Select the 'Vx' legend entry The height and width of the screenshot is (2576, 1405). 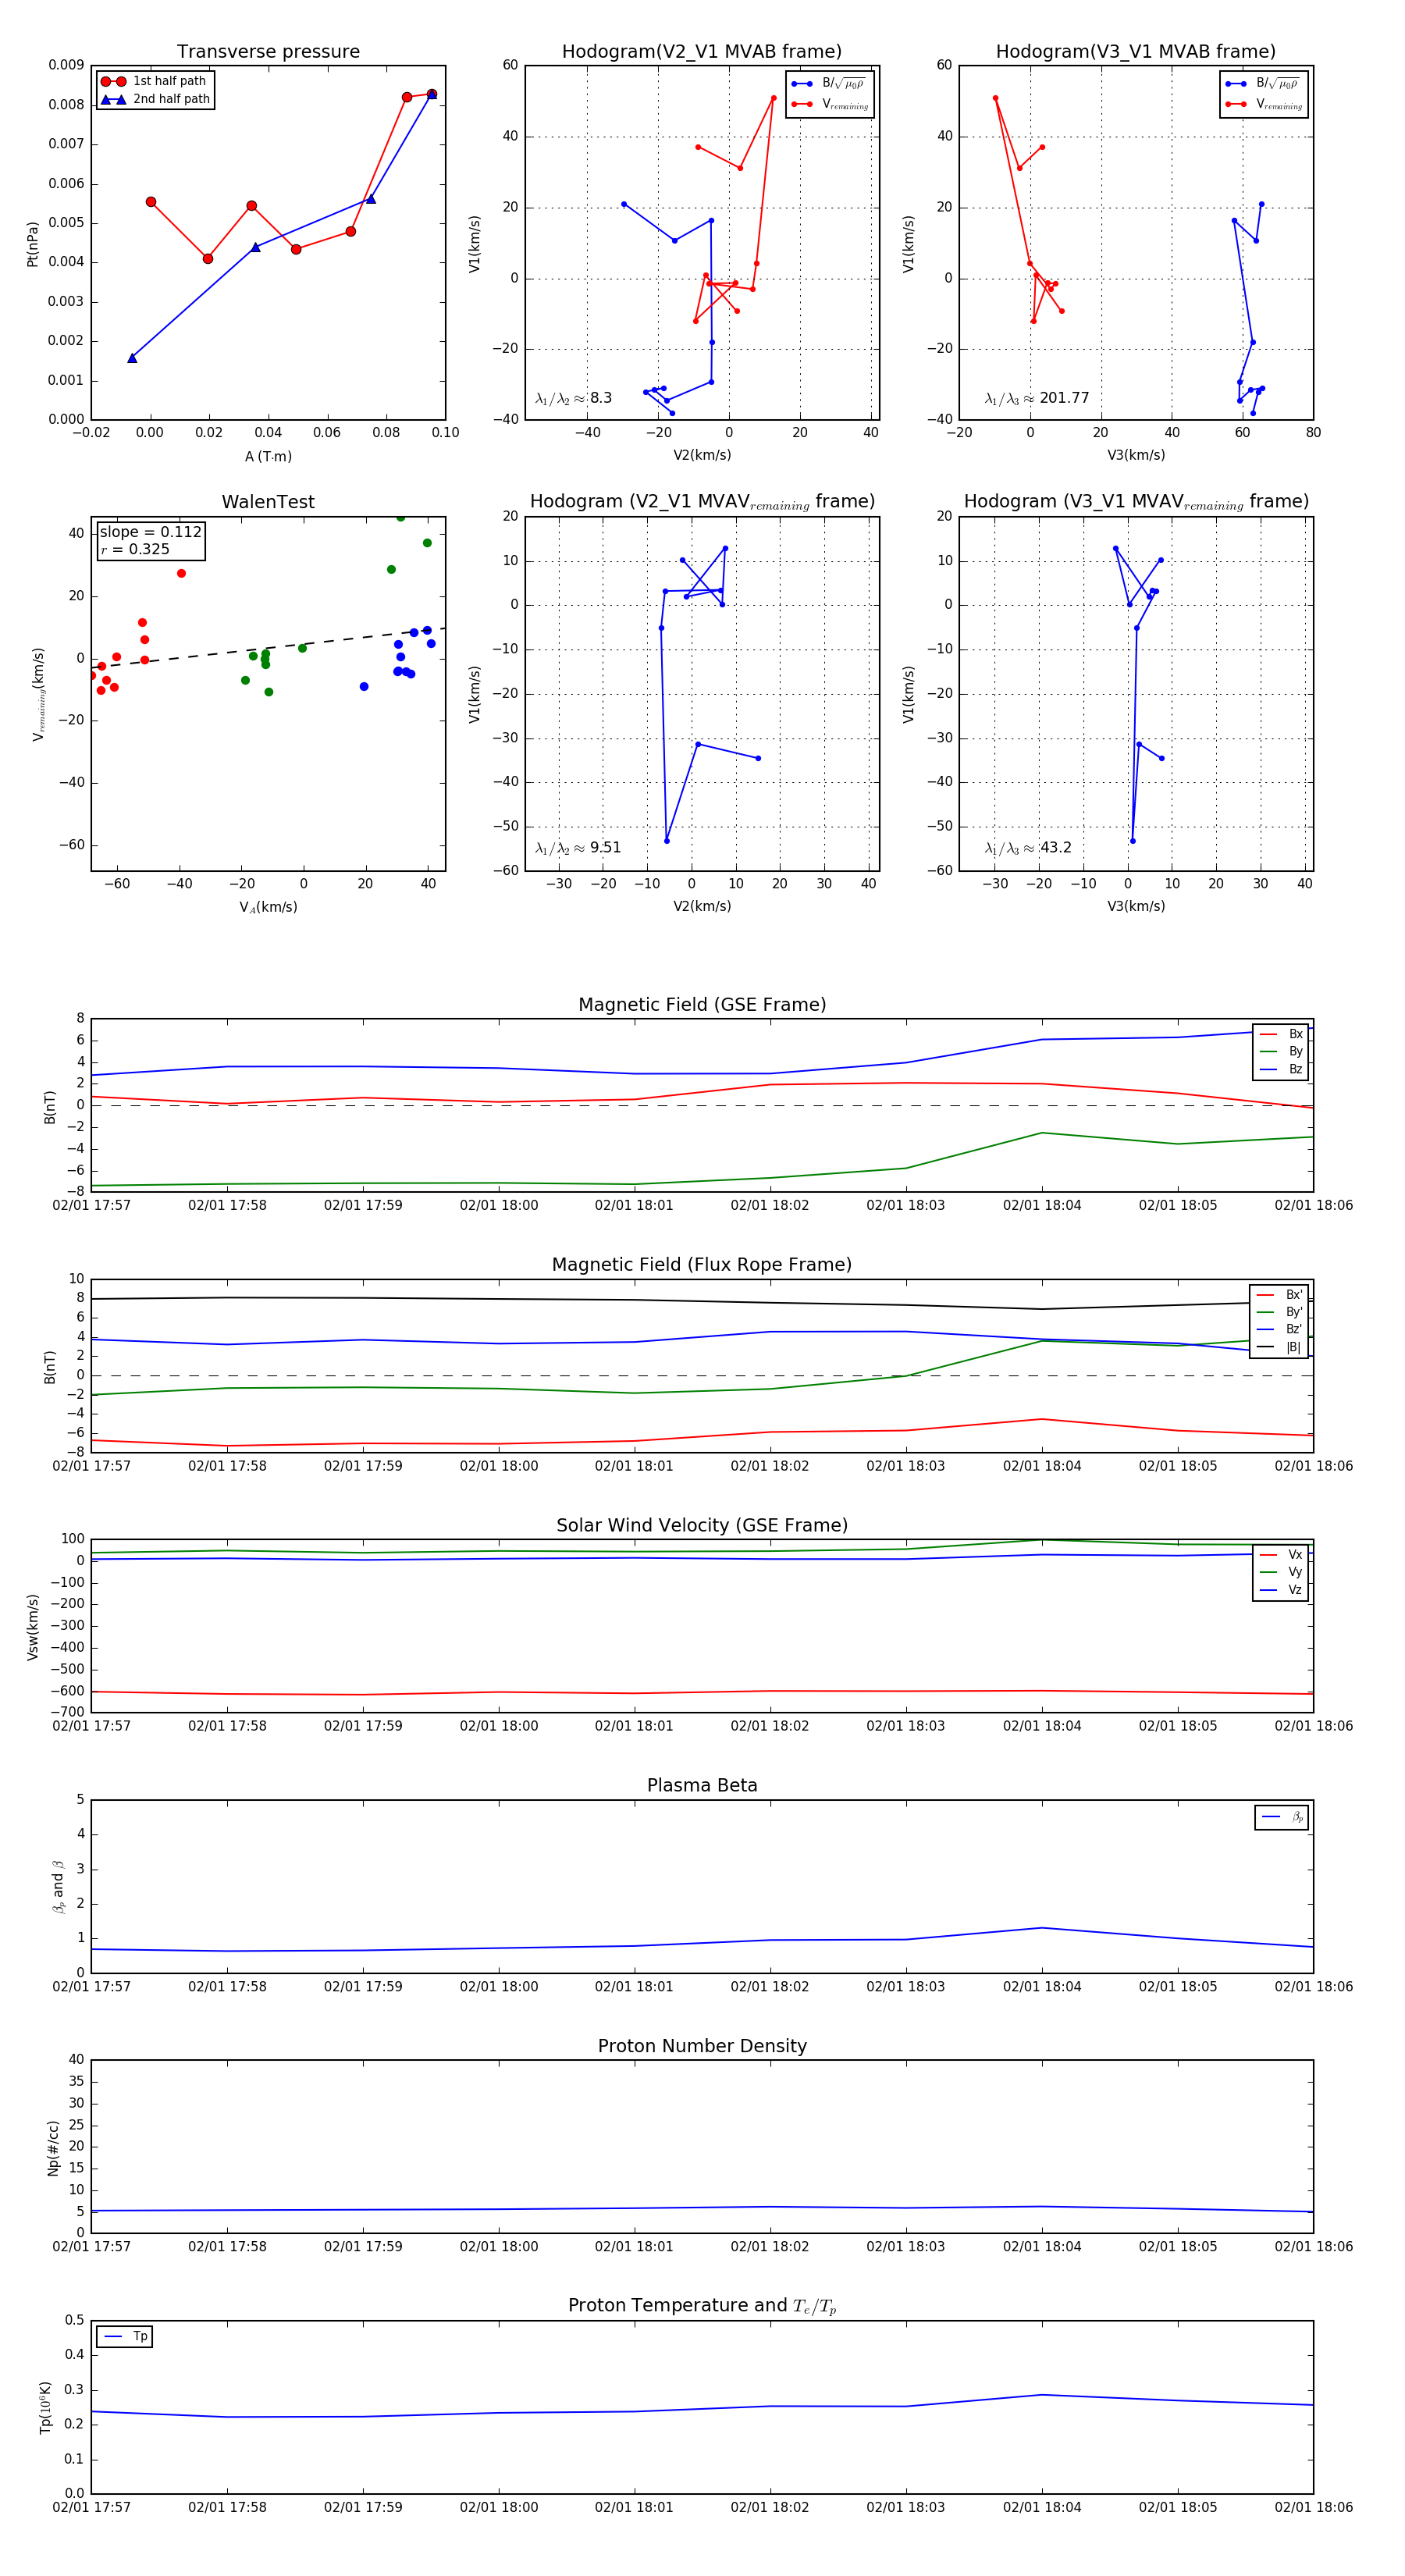coord(1281,1555)
